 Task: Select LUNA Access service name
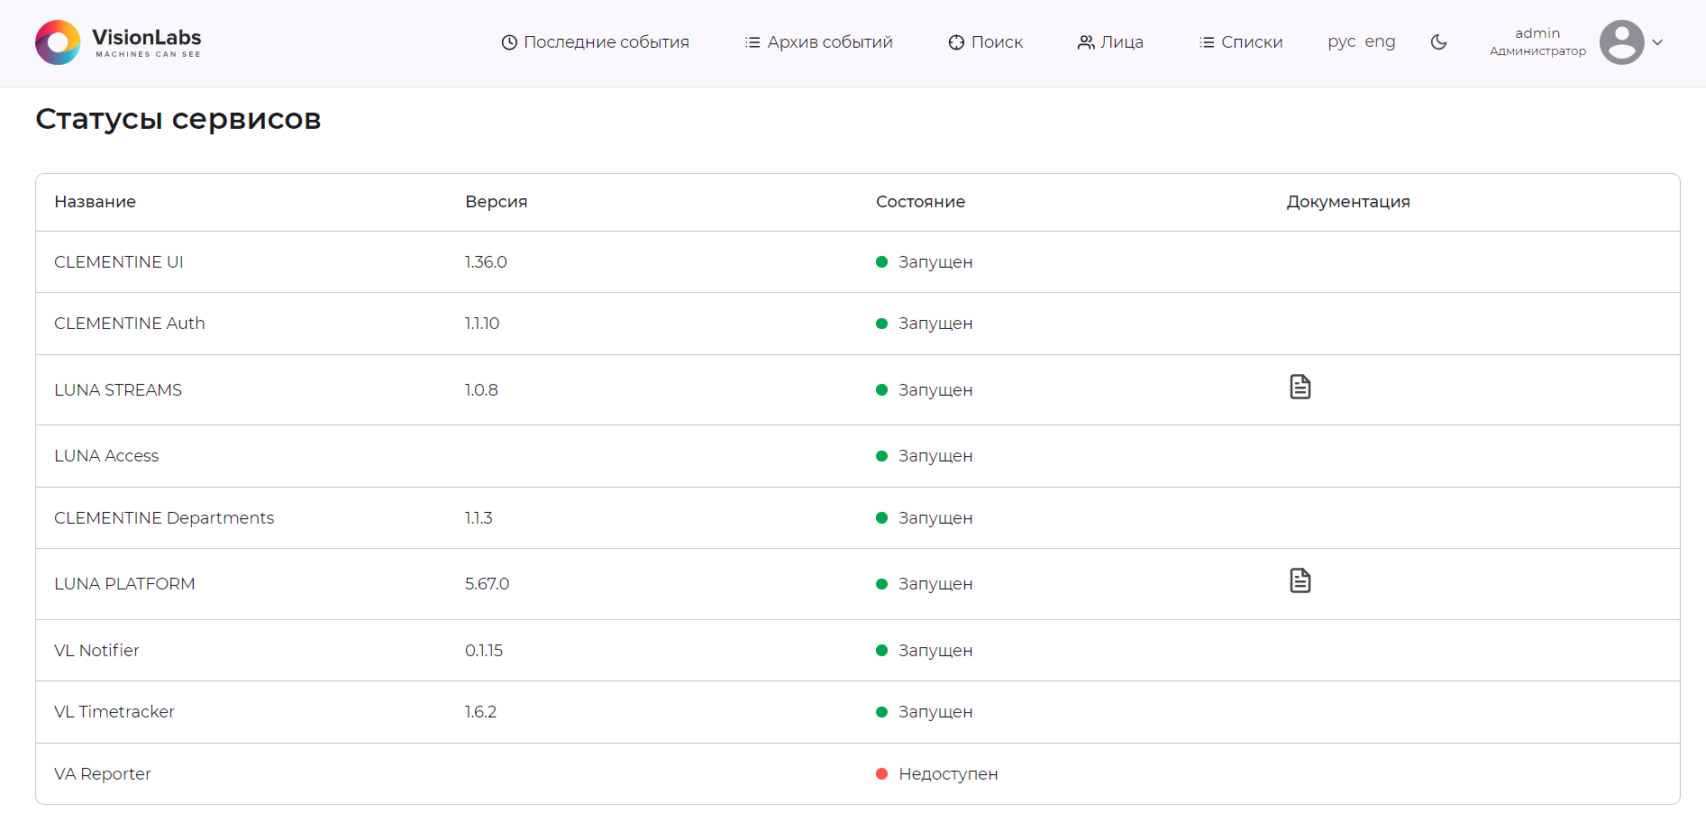coord(106,456)
